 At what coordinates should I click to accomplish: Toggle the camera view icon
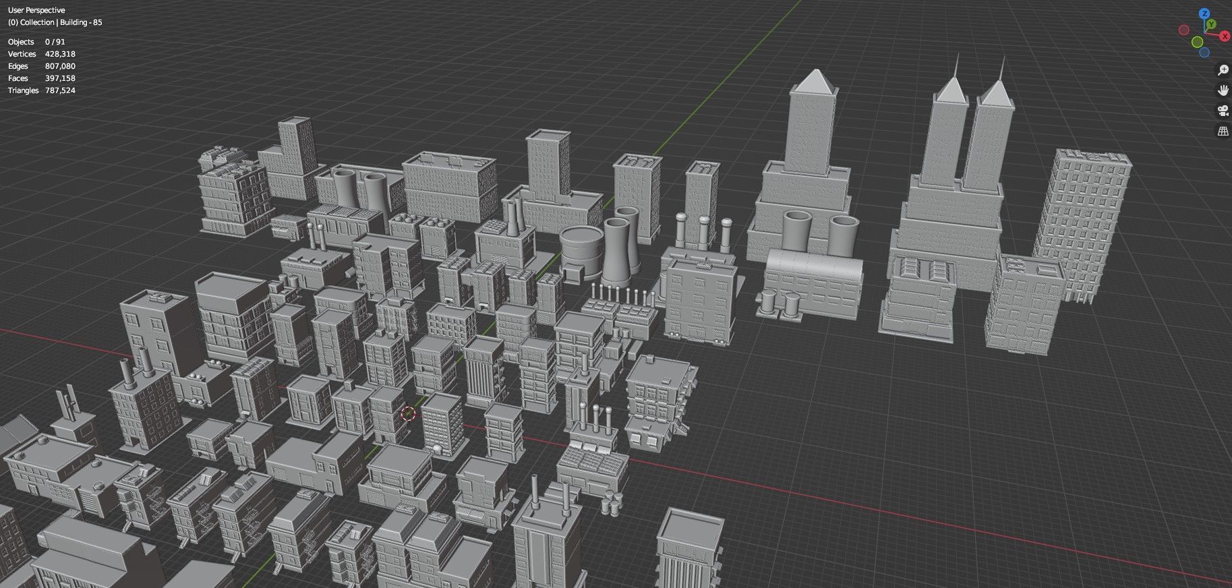[x=1223, y=111]
